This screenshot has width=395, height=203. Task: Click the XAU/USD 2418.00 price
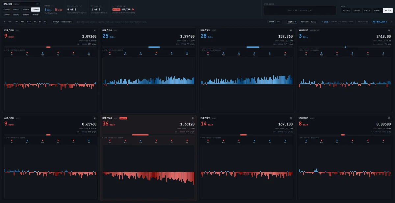tap(383, 36)
